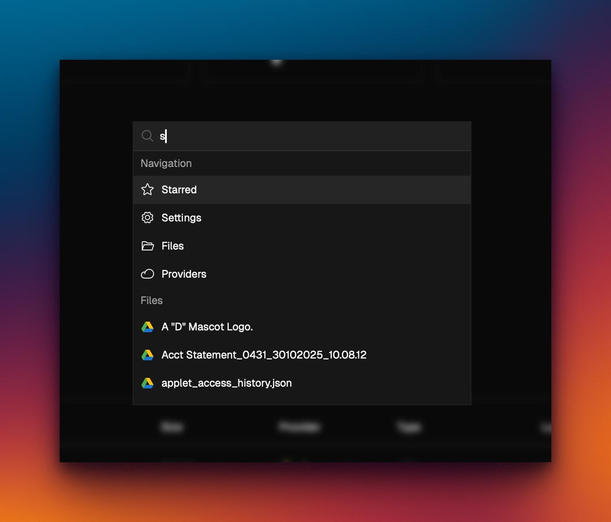Click the open folder icon beside Files
This screenshot has width=611, height=522.
pos(147,246)
